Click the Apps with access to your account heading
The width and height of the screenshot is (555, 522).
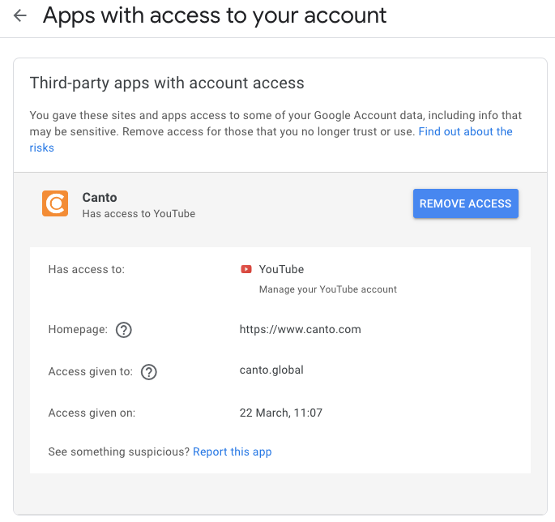click(x=215, y=15)
